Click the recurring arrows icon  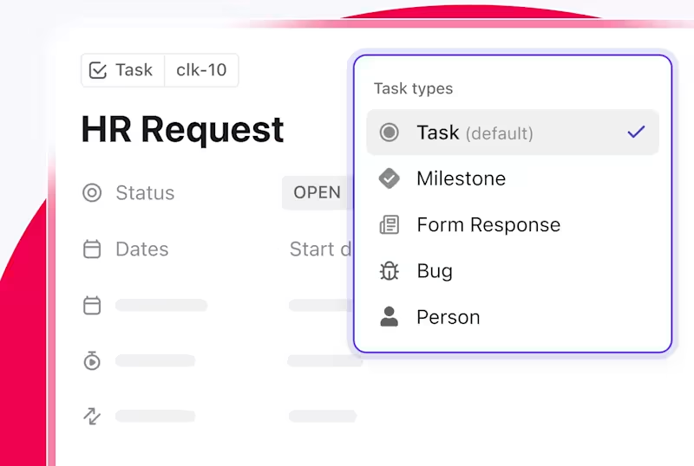pos(92,416)
